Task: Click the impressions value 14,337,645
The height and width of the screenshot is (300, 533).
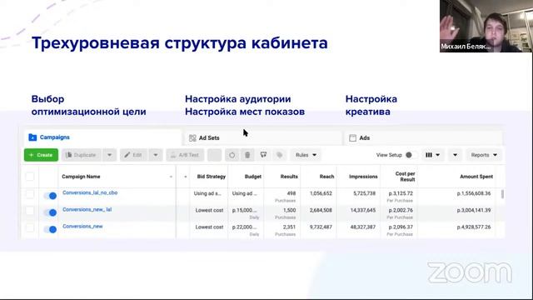Action: click(x=363, y=210)
